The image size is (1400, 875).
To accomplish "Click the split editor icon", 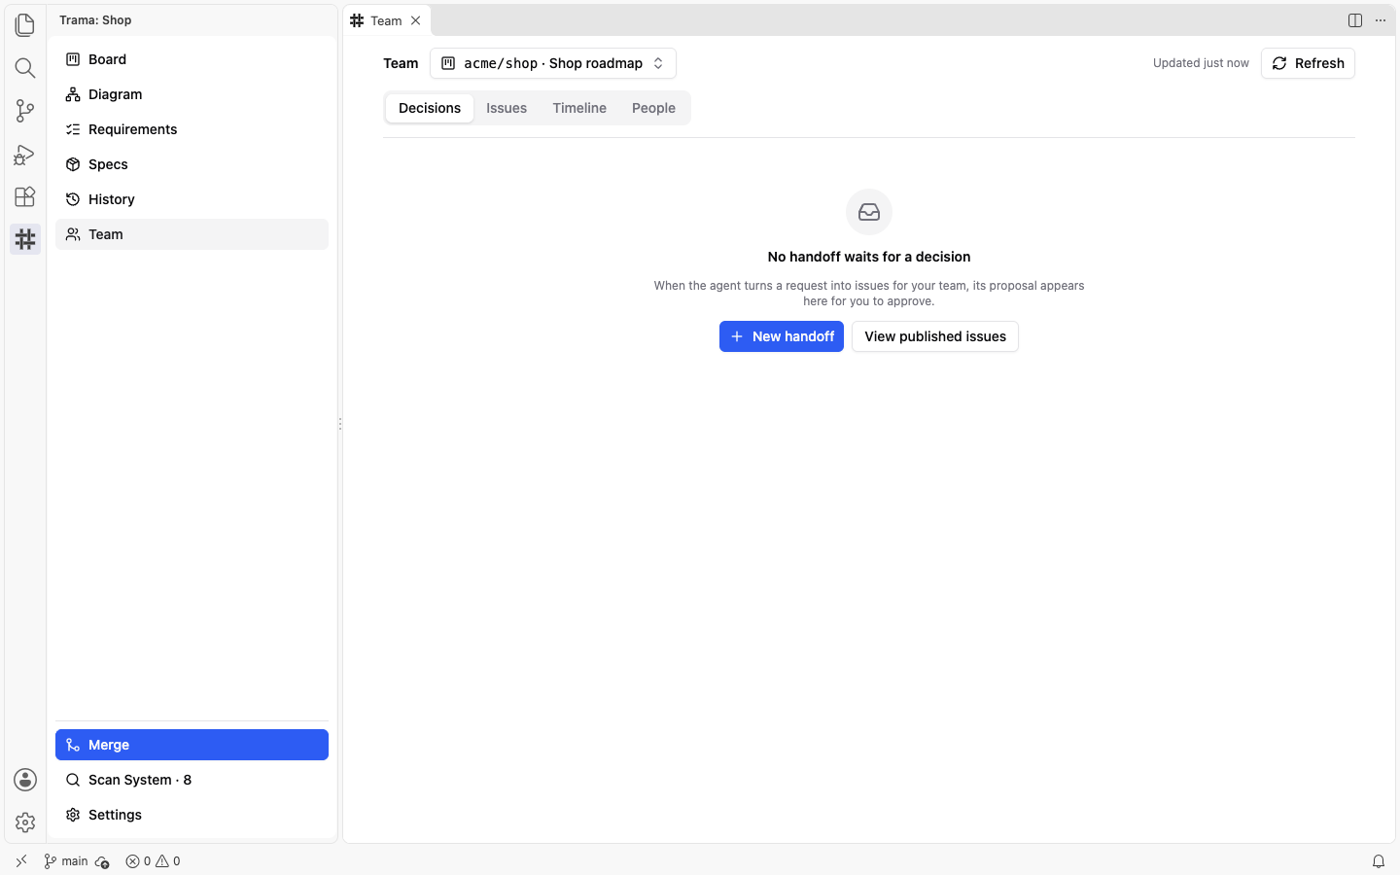I will click(x=1355, y=20).
